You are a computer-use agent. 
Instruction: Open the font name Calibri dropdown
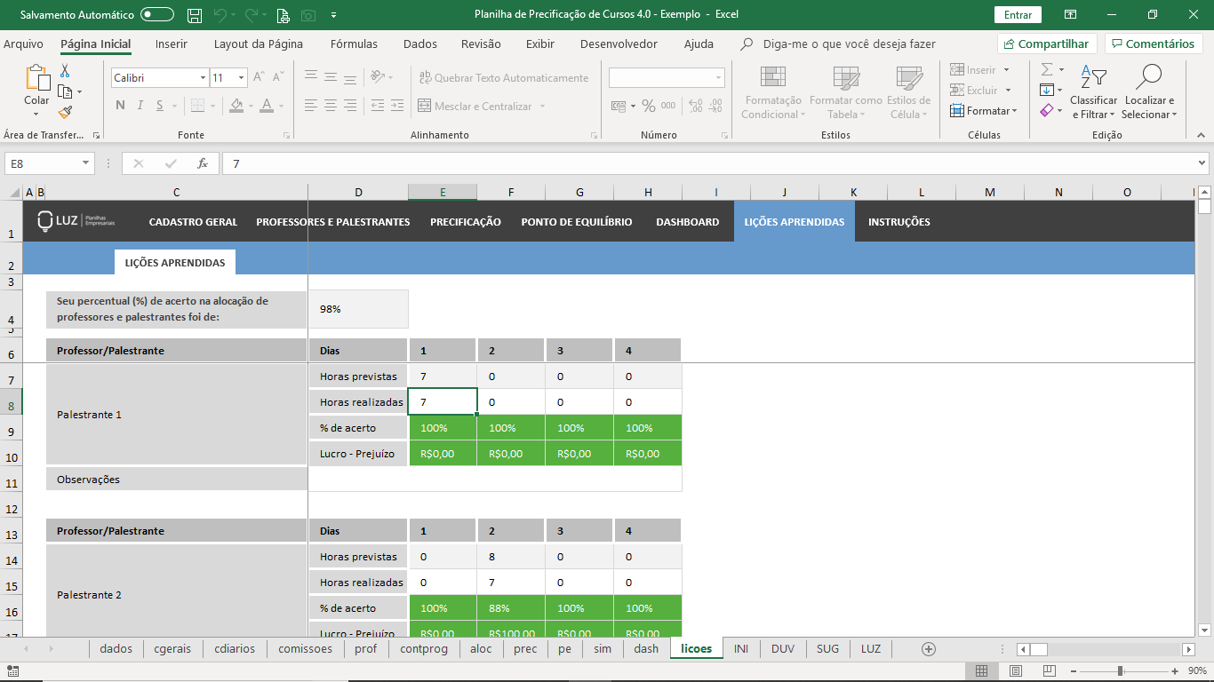point(203,78)
